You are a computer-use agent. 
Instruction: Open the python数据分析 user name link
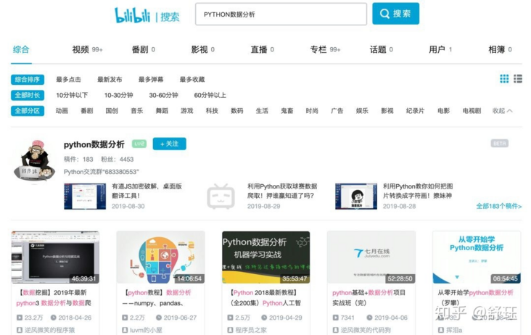pyautogui.click(x=94, y=144)
